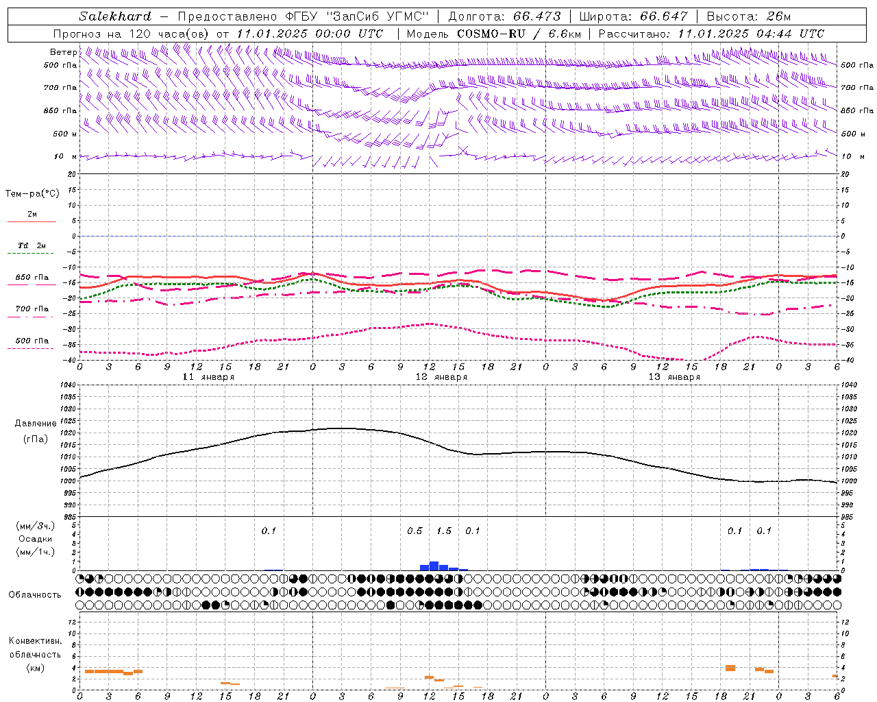Screen dimensions: 877x702
Task: Click the '11 января' date label
Action: click(208, 377)
